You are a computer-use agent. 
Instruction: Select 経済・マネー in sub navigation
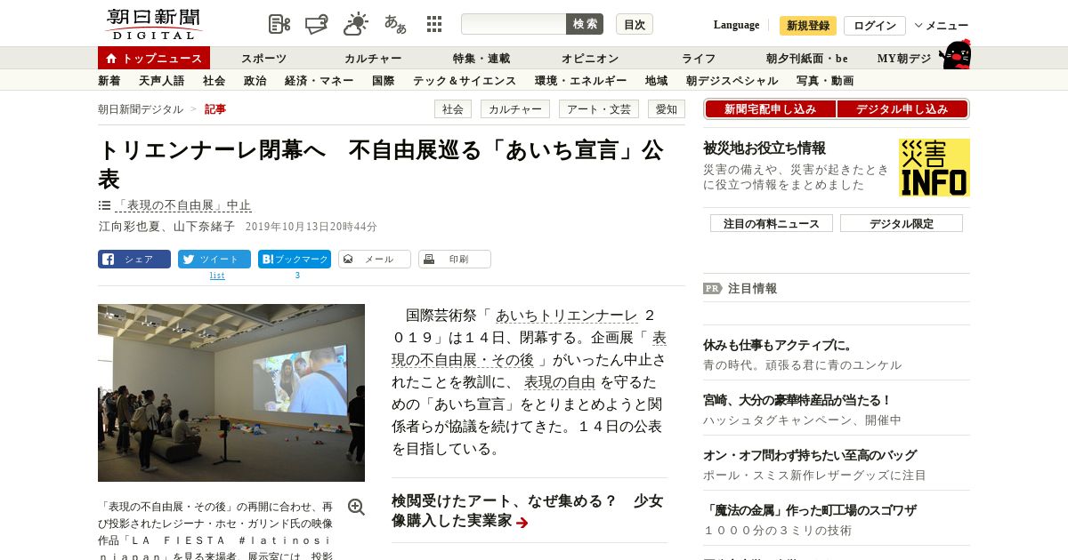(x=320, y=81)
